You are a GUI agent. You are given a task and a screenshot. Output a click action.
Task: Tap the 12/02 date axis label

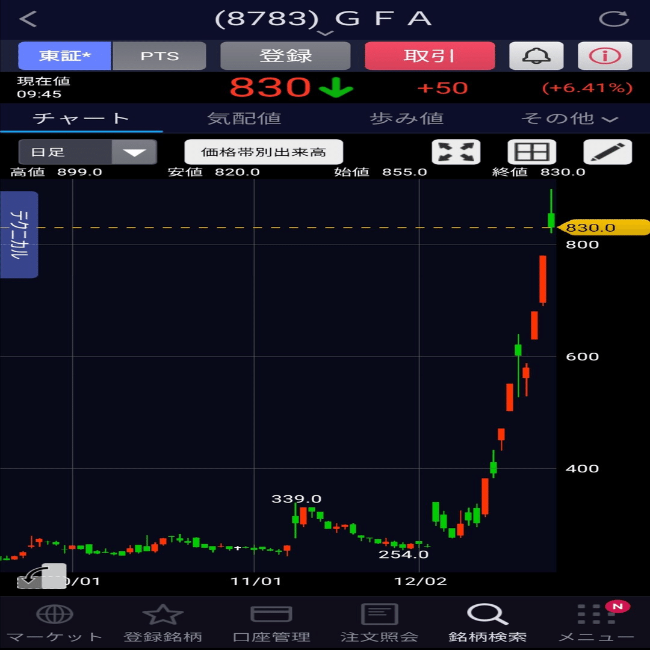420,581
